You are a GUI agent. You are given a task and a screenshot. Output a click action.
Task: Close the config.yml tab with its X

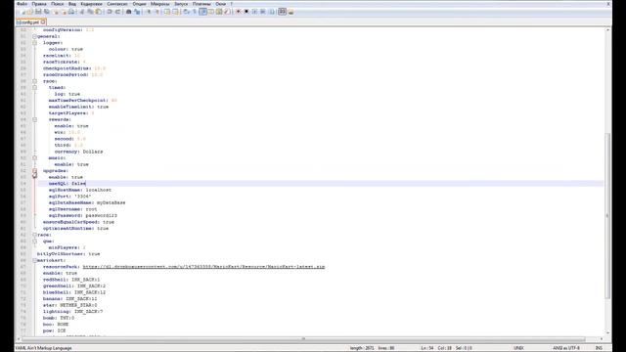[x=43, y=22]
